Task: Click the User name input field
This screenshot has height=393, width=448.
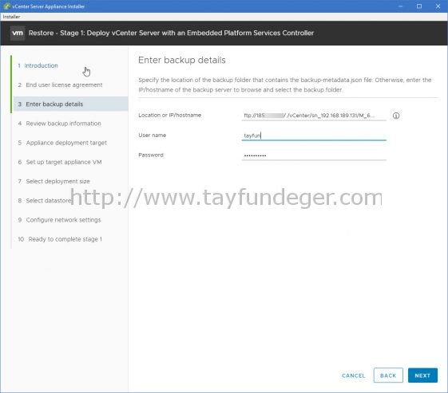Action: pyautogui.click(x=314, y=136)
